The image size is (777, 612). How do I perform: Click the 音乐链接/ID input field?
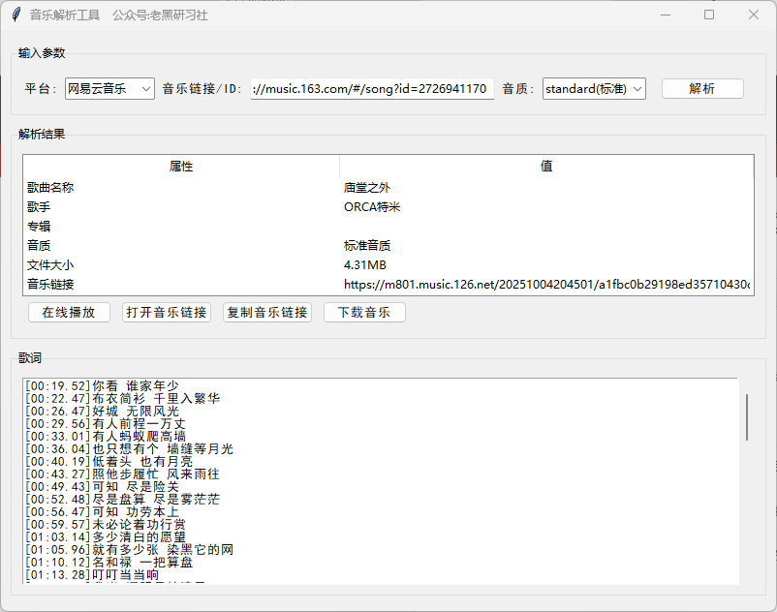click(372, 89)
